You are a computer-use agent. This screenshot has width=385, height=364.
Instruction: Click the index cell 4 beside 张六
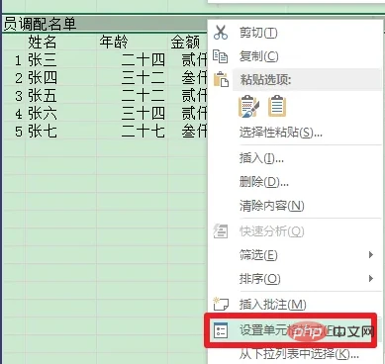(x=14, y=114)
